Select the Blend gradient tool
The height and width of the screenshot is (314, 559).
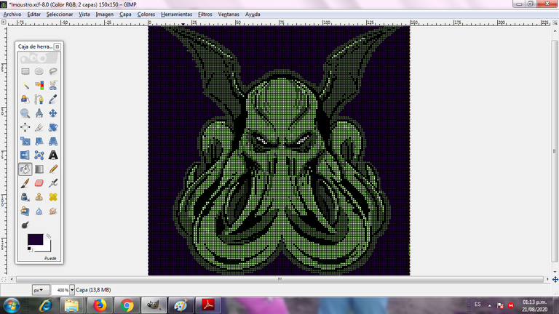(39, 169)
